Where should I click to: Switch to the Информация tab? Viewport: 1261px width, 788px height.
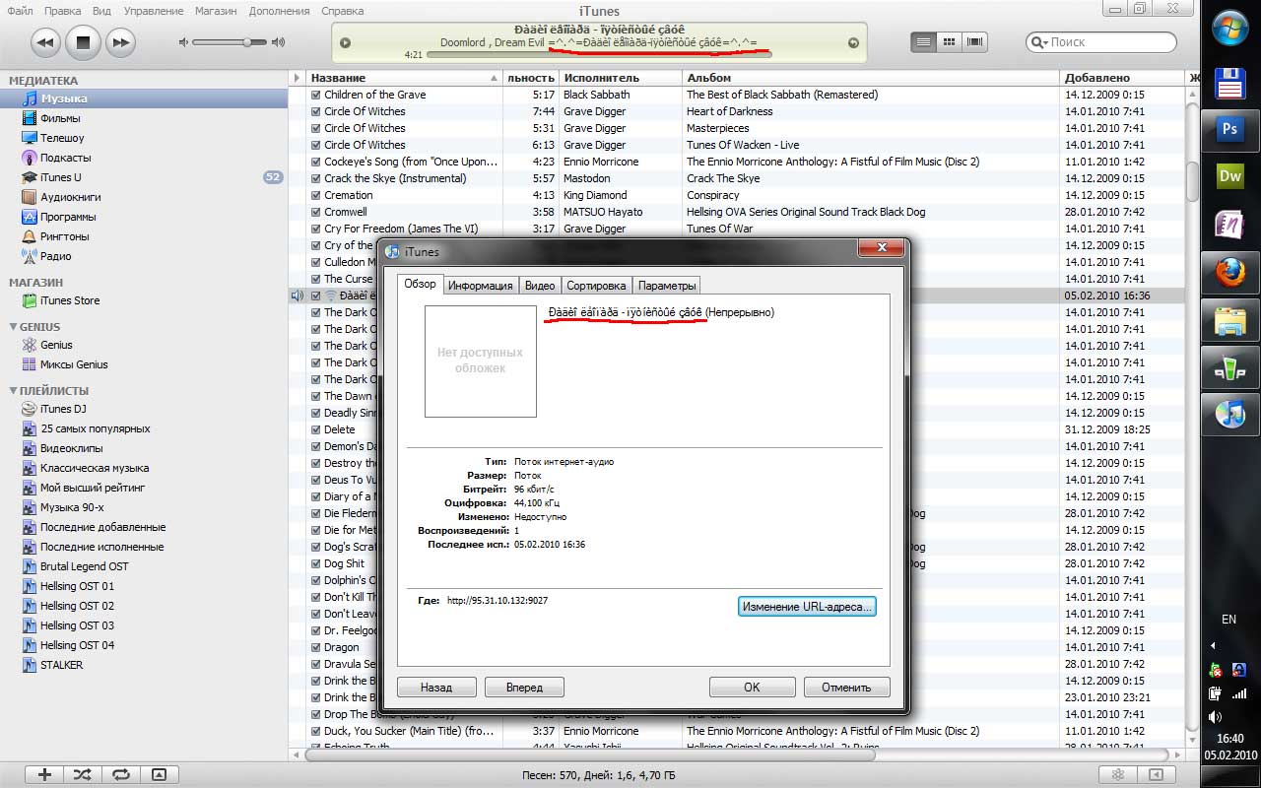[x=480, y=286]
